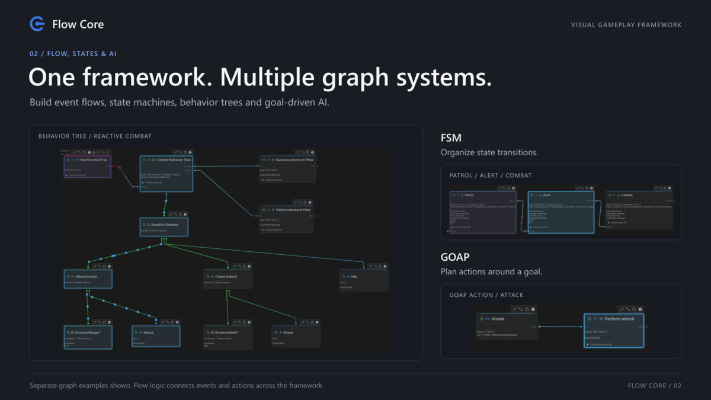Screen dimensions: 711x400
Task: Click the Out port on GOAP Attack node
Action: coord(539,327)
